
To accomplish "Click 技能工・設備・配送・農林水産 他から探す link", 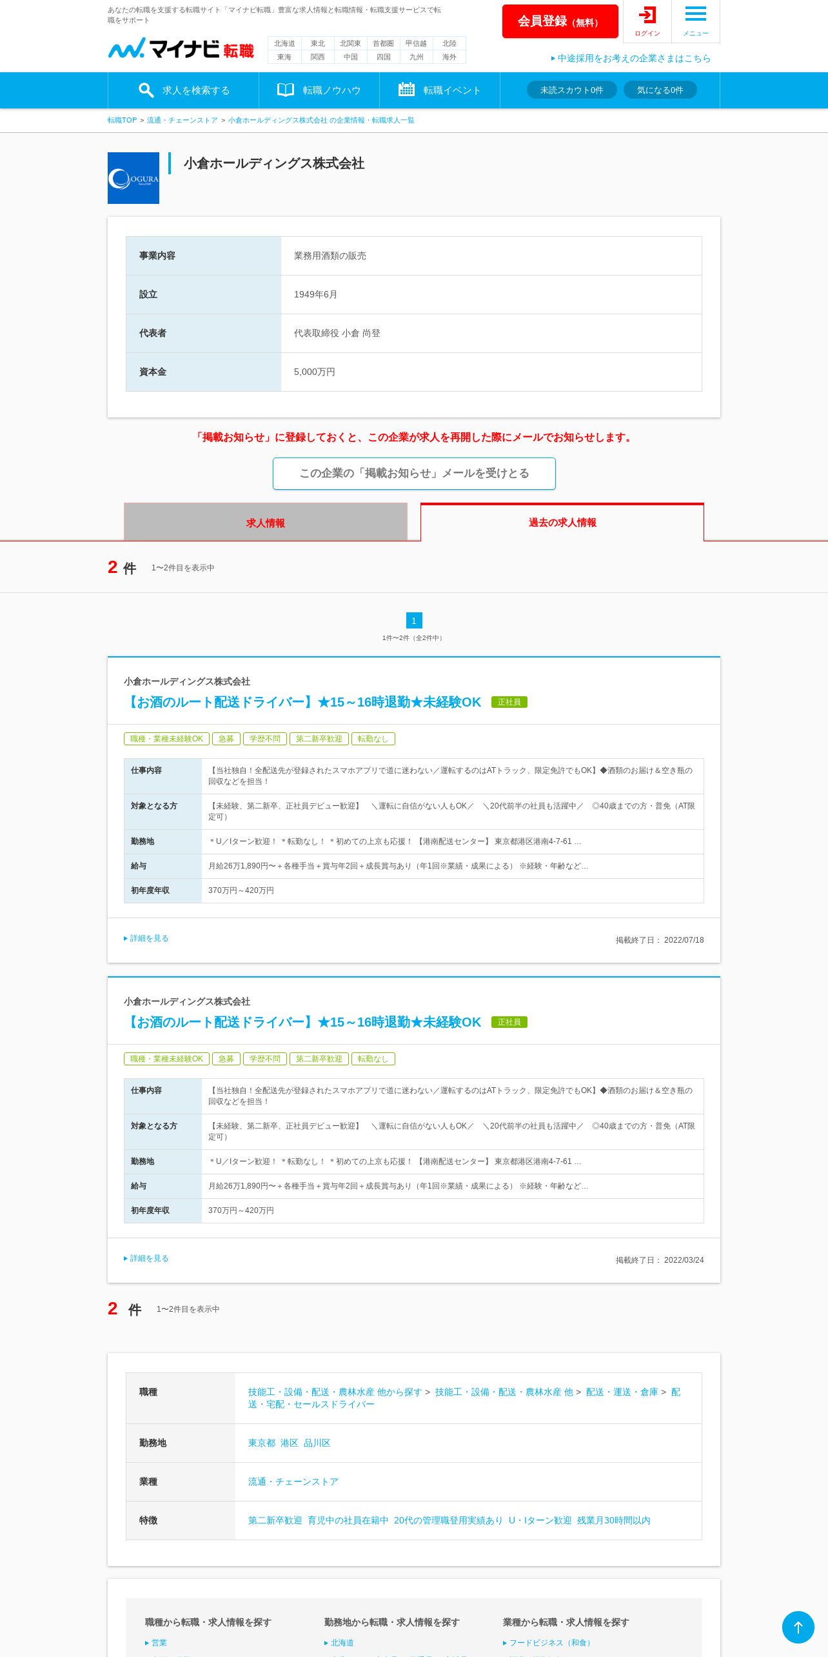I will pyautogui.click(x=335, y=1392).
